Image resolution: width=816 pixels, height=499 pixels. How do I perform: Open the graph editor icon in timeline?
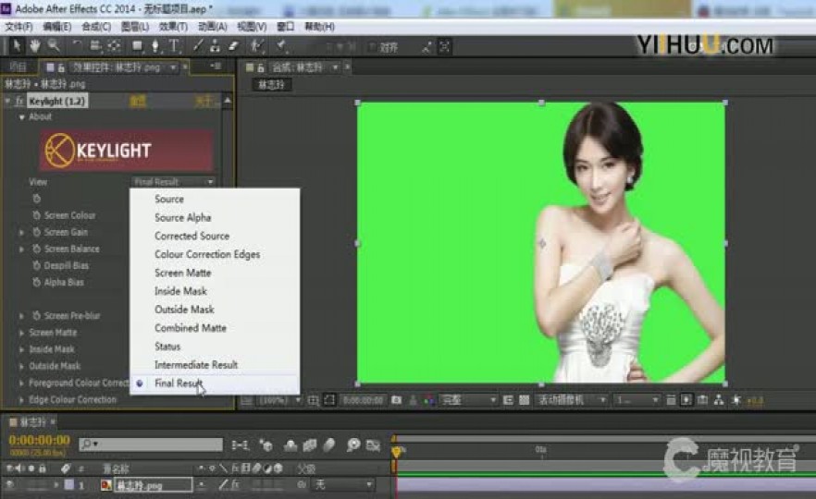click(373, 445)
